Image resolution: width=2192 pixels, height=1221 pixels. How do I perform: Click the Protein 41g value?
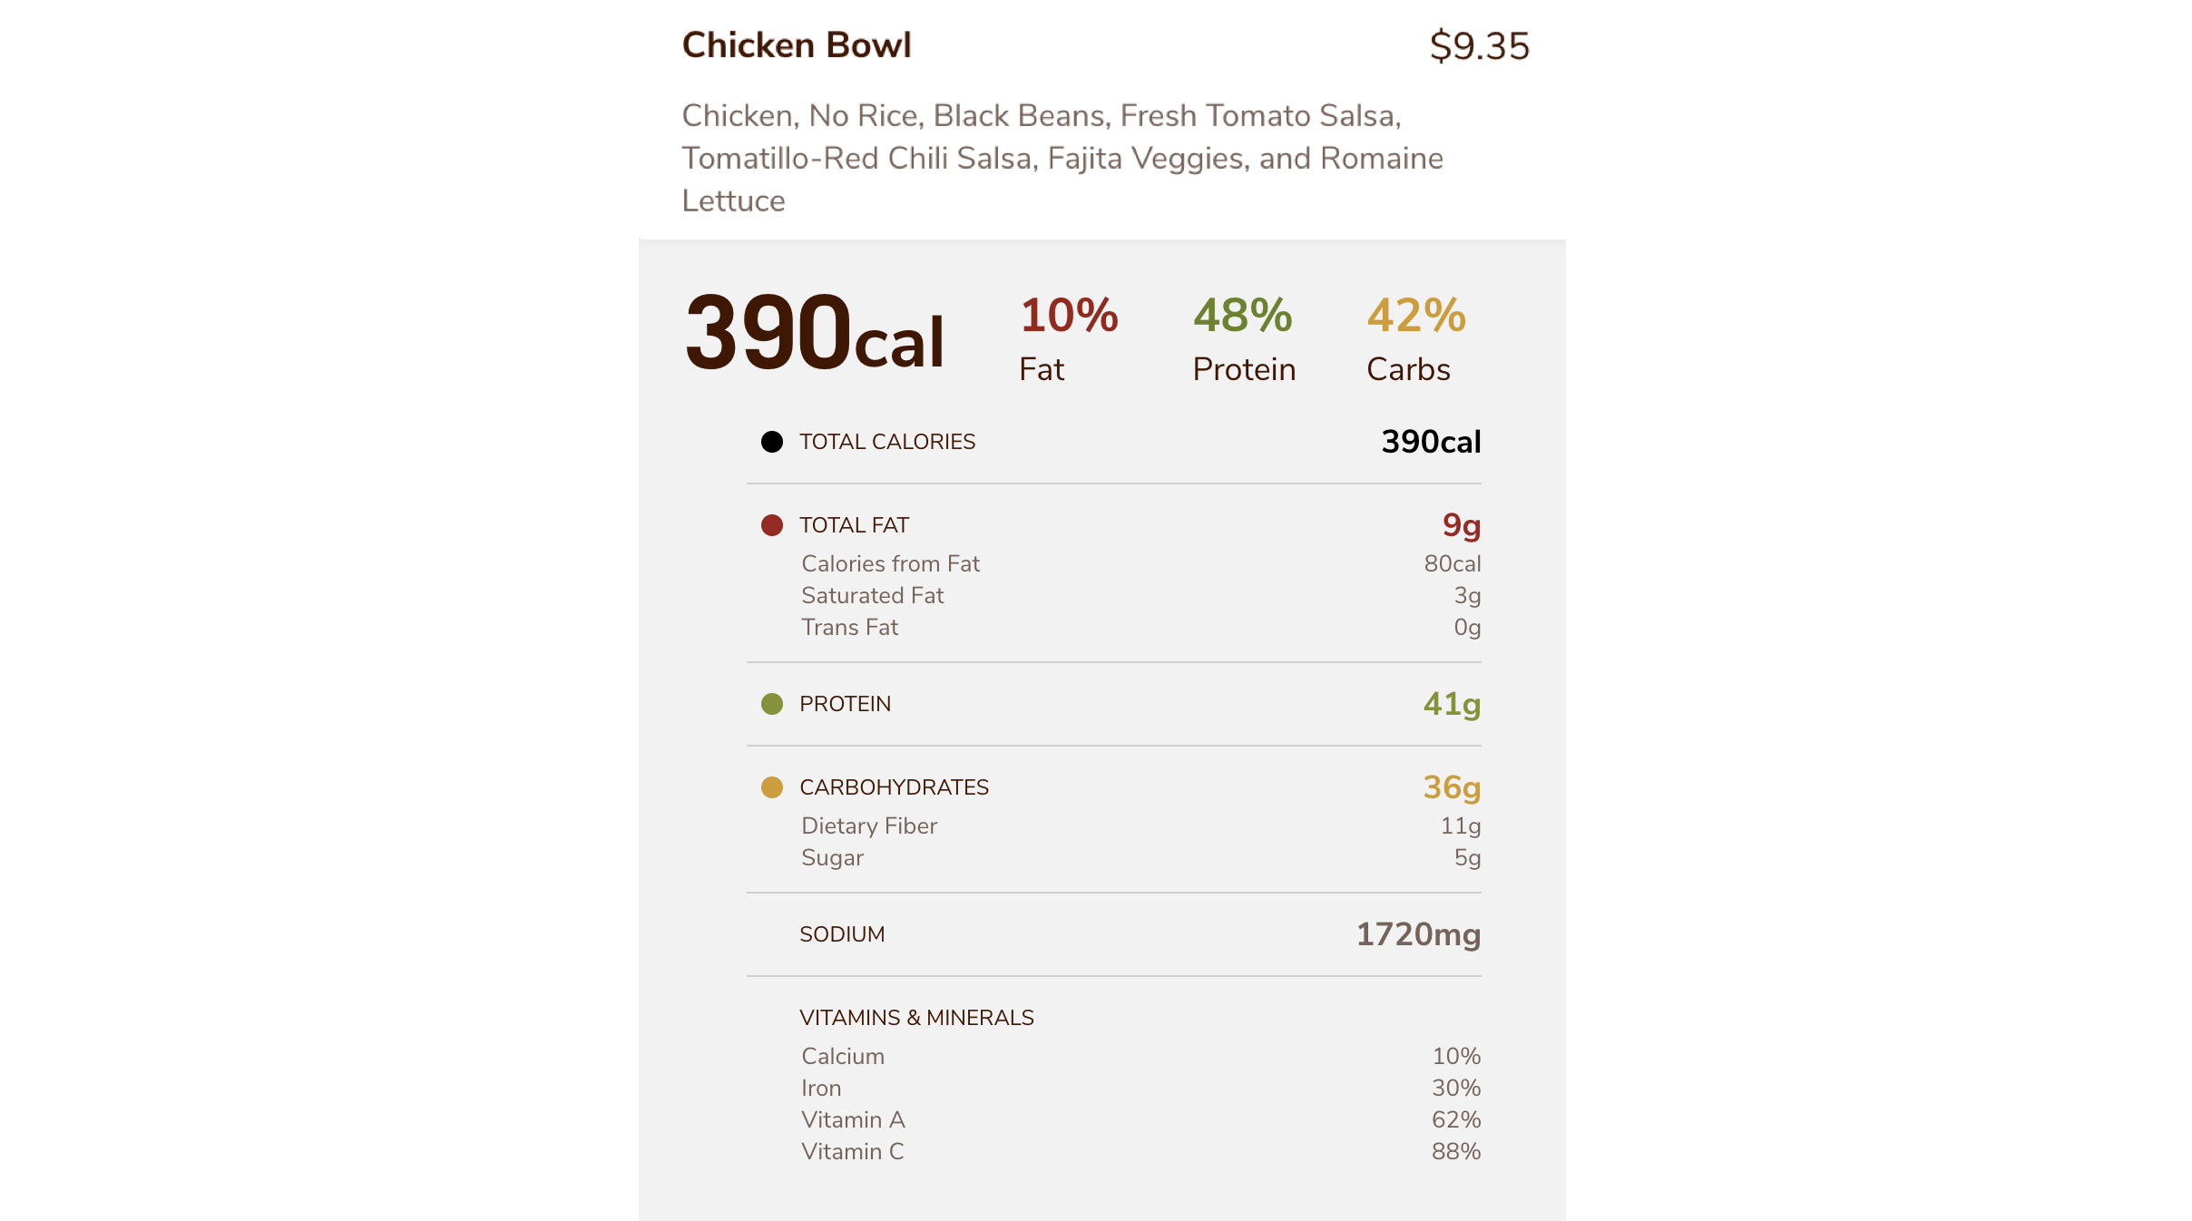point(1451,704)
